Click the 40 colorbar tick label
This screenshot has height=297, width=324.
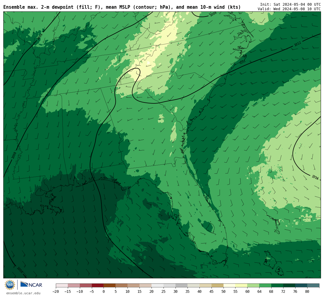click(x=199, y=291)
